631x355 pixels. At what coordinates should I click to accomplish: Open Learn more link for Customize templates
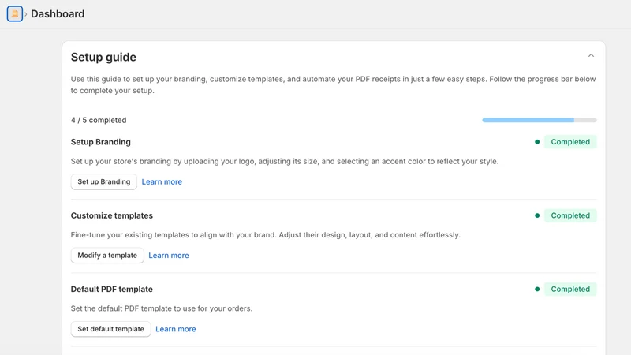pos(169,255)
